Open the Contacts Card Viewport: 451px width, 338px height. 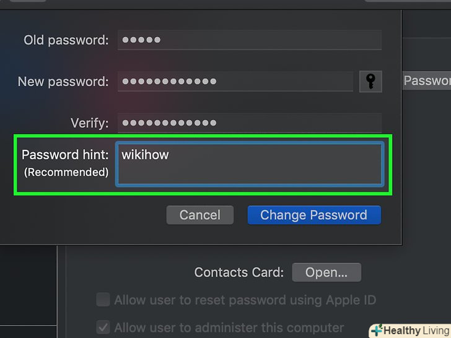(x=326, y=272)
